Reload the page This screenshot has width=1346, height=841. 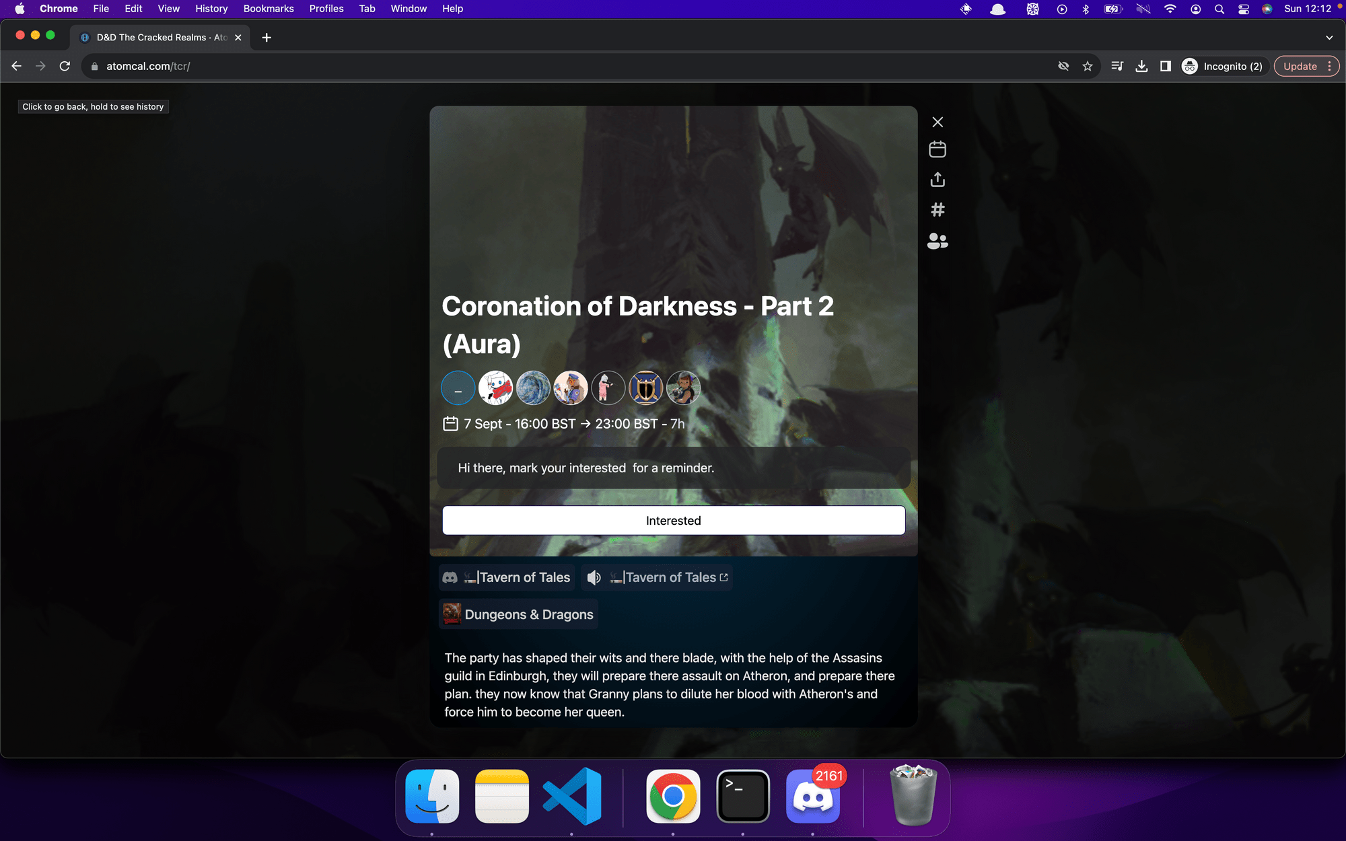[65, 66]
